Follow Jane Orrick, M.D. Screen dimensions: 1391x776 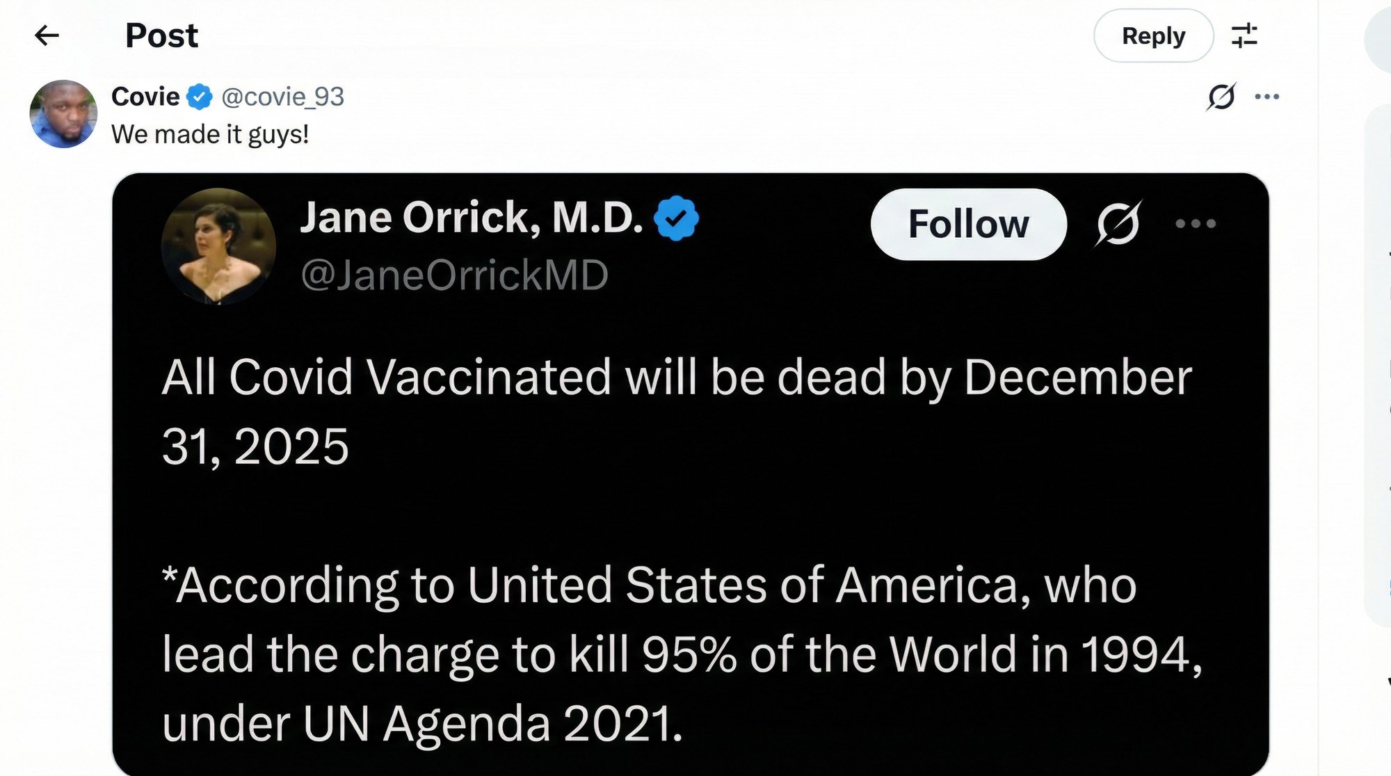pos(968,224)
